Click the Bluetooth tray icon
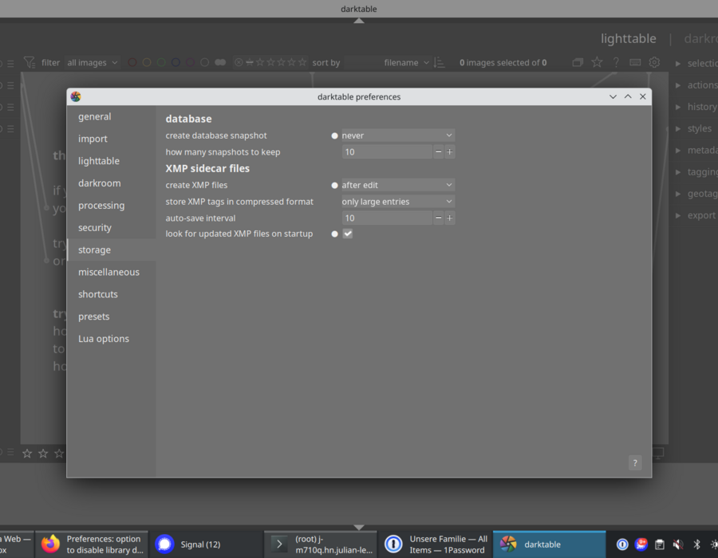The image size is (718, 558). tap(696, 544)
